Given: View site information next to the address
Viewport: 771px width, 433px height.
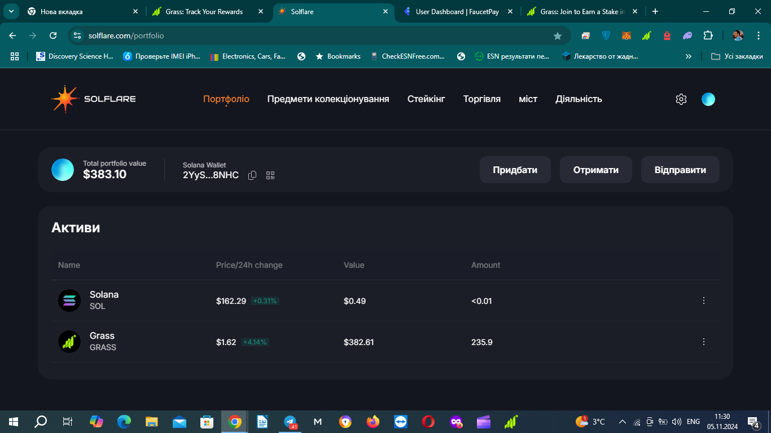Looking at the screenshot, I should 78,36.
